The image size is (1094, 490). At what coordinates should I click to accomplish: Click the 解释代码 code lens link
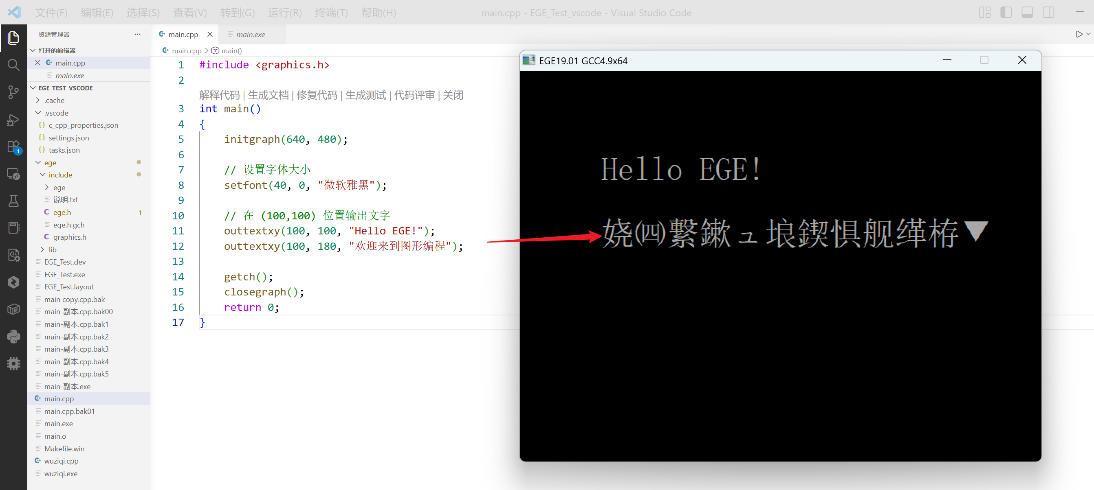219,95
